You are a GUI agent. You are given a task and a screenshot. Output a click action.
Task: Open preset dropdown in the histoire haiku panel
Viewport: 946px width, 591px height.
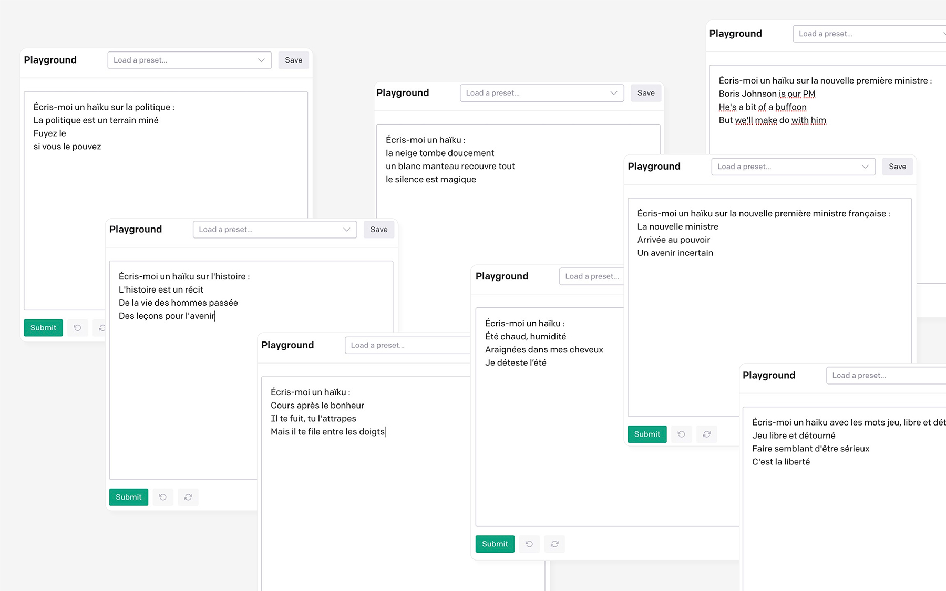point(274,230)
